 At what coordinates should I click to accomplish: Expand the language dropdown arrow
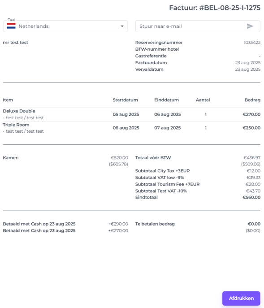click(122, 26)
